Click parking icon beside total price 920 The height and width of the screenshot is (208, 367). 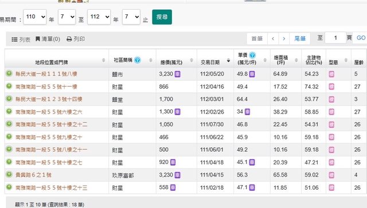[x=173, y=162]
